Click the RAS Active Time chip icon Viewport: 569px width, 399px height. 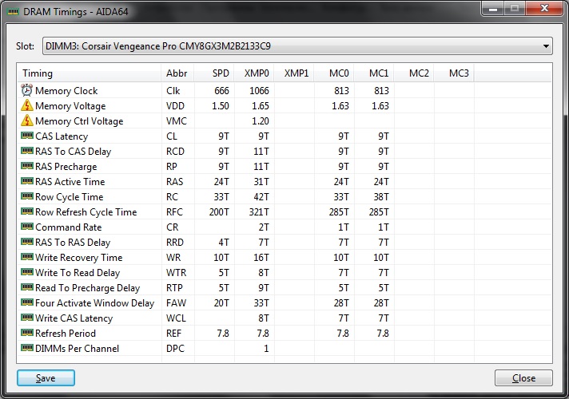tap(27, 181)
